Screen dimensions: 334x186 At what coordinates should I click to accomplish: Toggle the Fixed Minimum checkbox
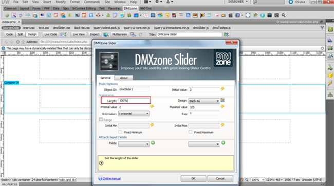[x=120, y=132]
